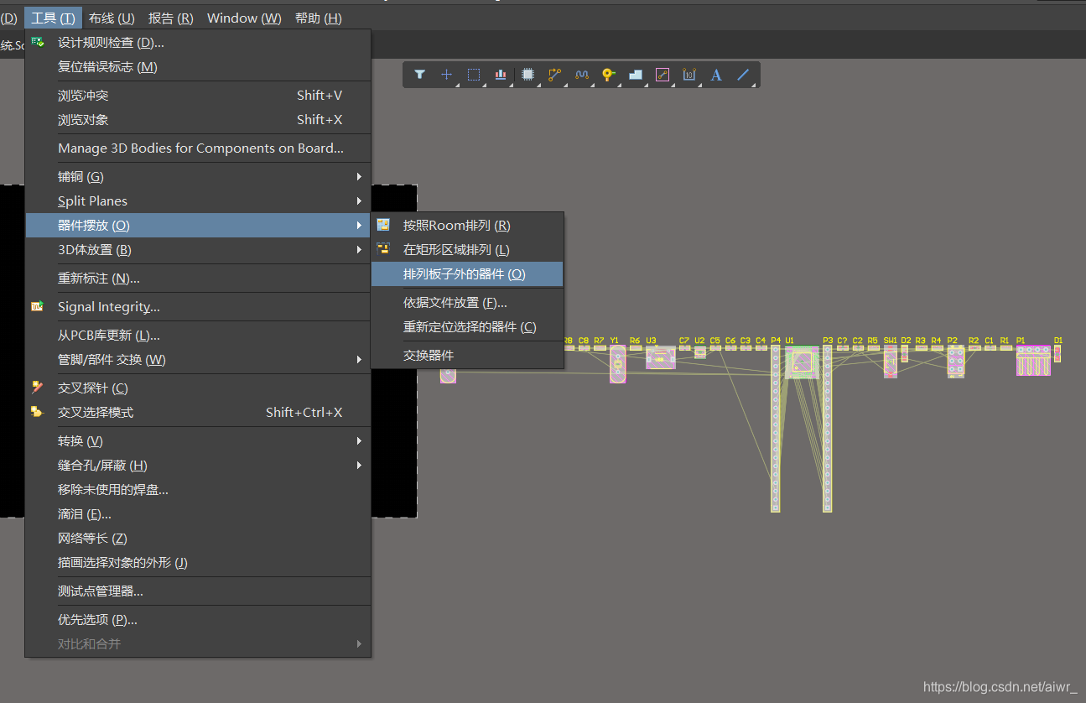
Task: Click the Design Rule Check menu icon
Action: (38, 42)
